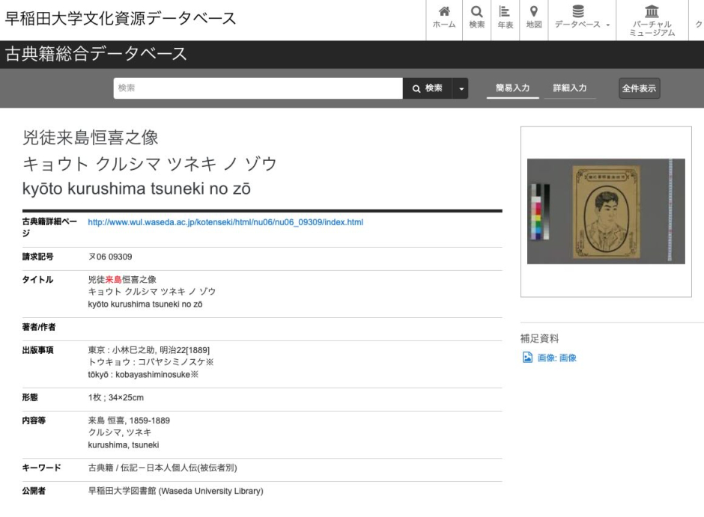Open the Virtual Museum building icon
Image resolution: width=704 pixels, height=517 pixels.
[652, 12]
